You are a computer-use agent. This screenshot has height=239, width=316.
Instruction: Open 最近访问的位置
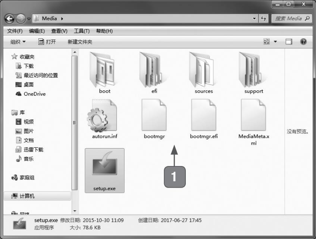click(37, 75)
